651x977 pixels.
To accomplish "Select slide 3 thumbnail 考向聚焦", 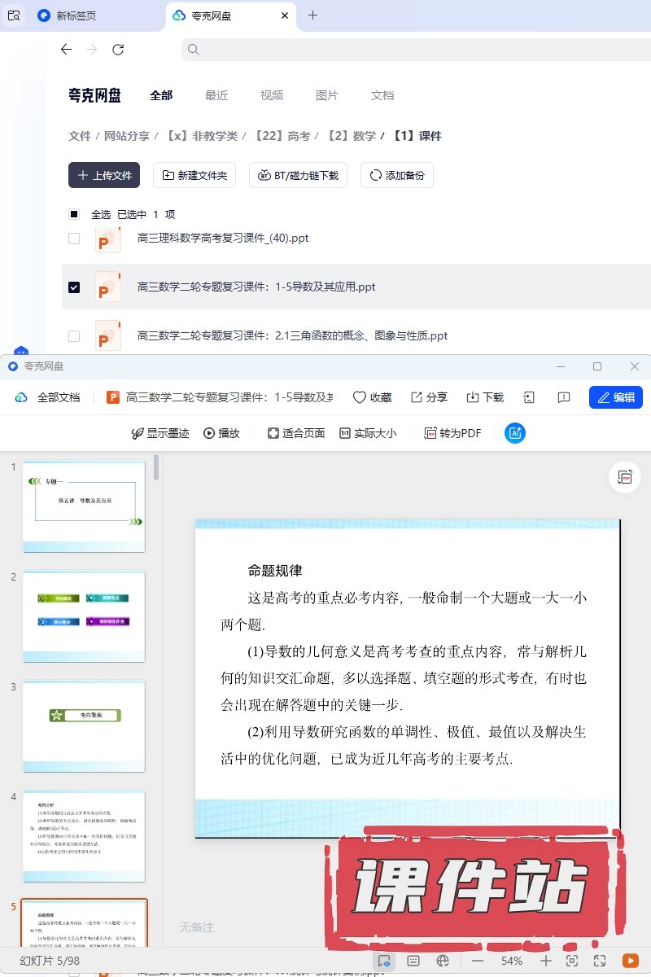I will 84,726.
